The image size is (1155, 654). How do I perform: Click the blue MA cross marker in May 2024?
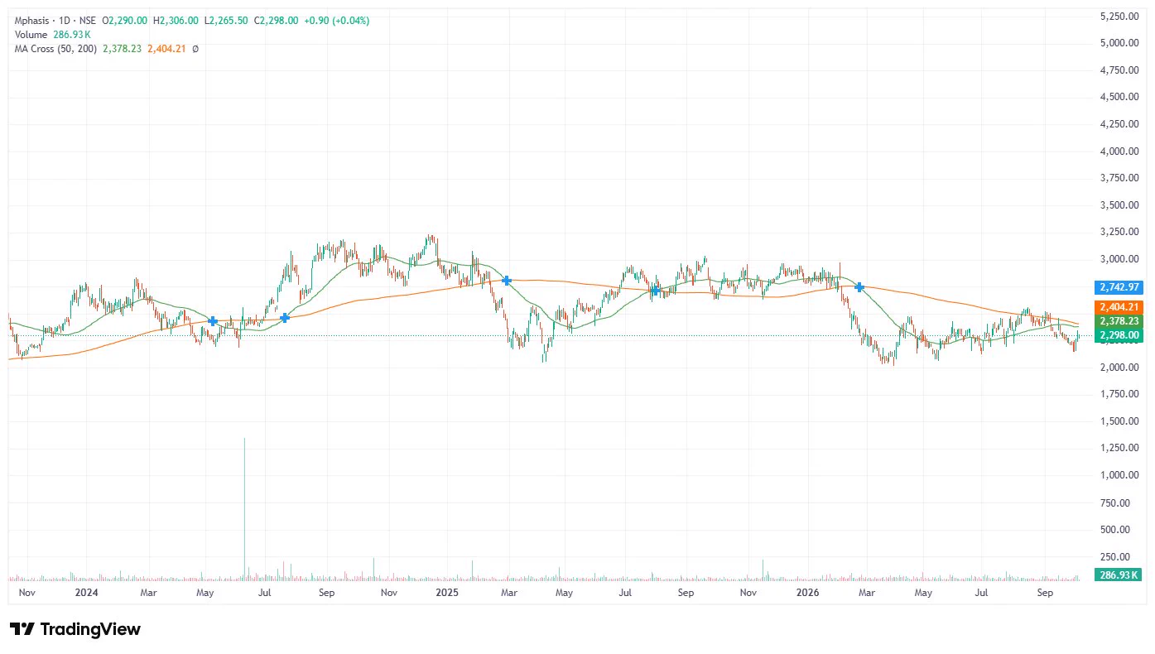click(x=213, y=320)
